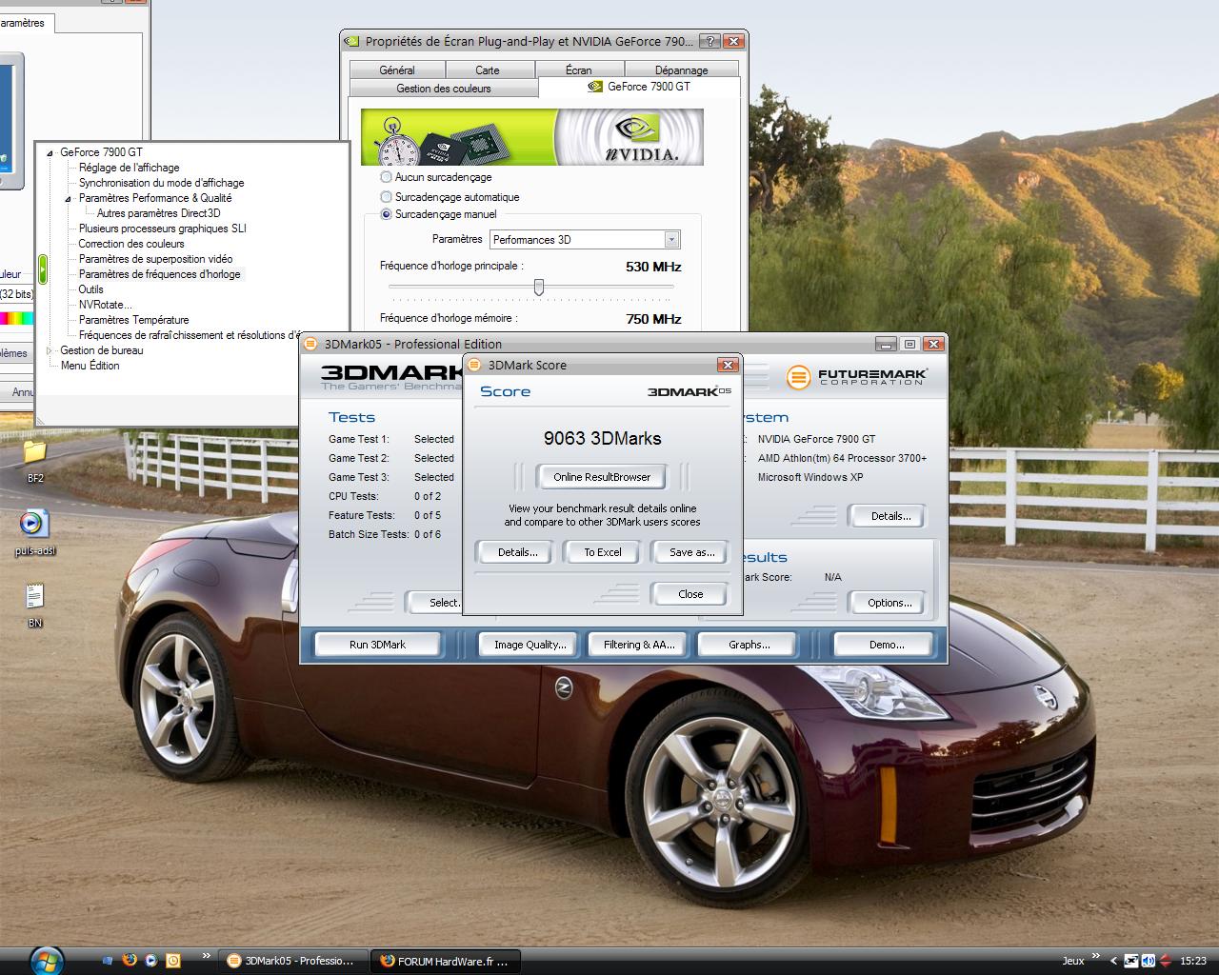Viewport: 1219px width, 975px height.
Task: Expand the quick launch overflow chevron
Action: point(207,956)
